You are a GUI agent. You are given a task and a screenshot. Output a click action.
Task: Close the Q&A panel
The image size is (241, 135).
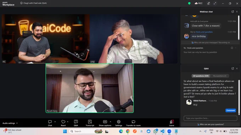(x=237, y=69)
